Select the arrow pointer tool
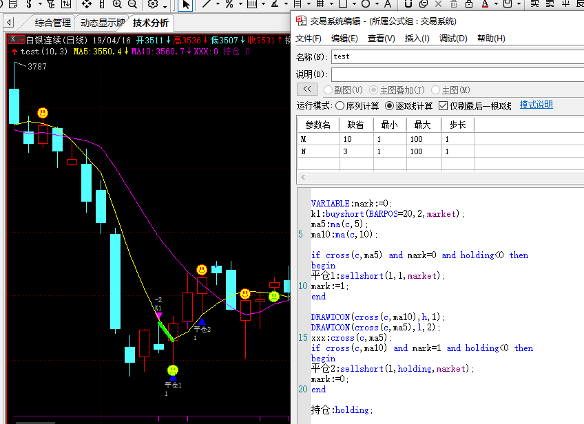Screen dimensions: 584x424 pyautogui.click(x=185, y=5)
